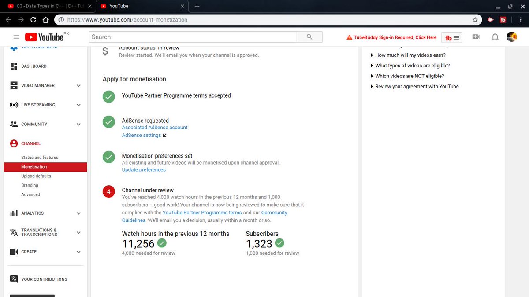
Task: Switch to the 'Data Types in C++' tab
Action: 49,6
